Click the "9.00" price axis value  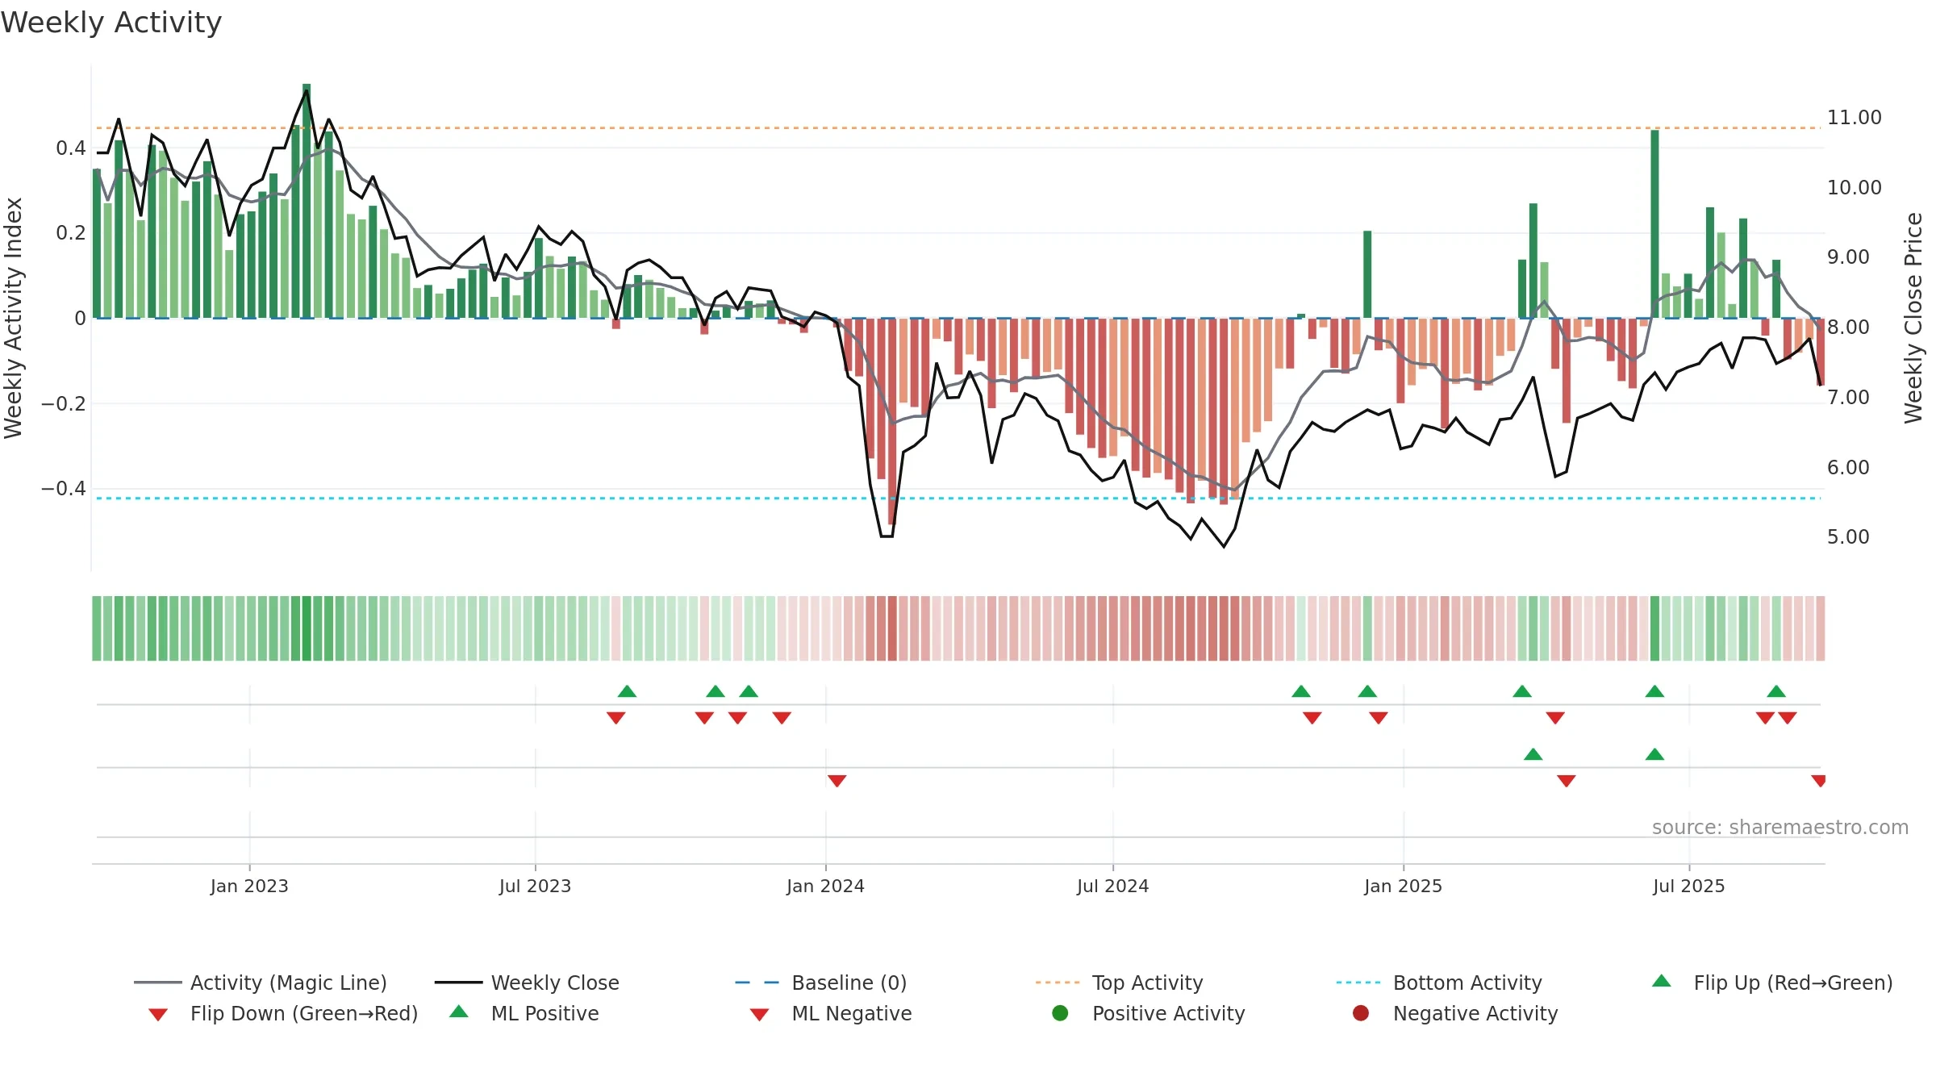click(1848, 257)
